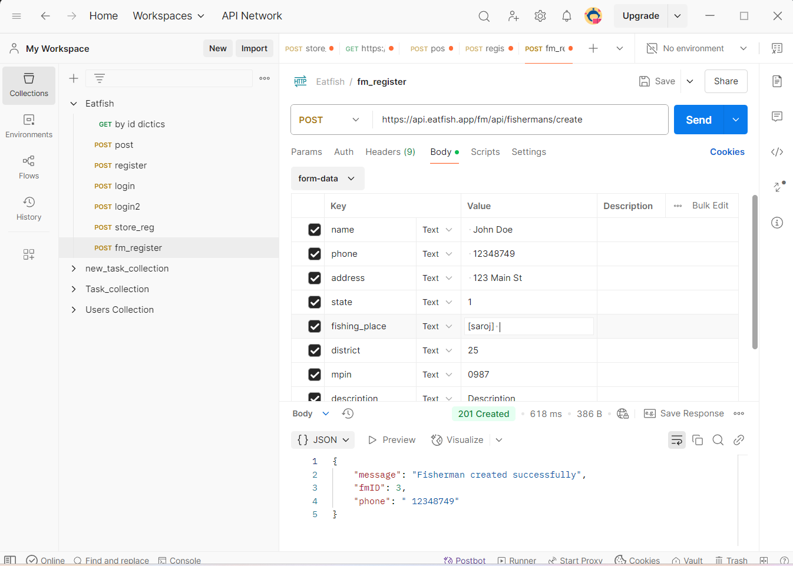Click the blue Send button
The width and height of the screenshot is (793, 566).
coord(698,120)
